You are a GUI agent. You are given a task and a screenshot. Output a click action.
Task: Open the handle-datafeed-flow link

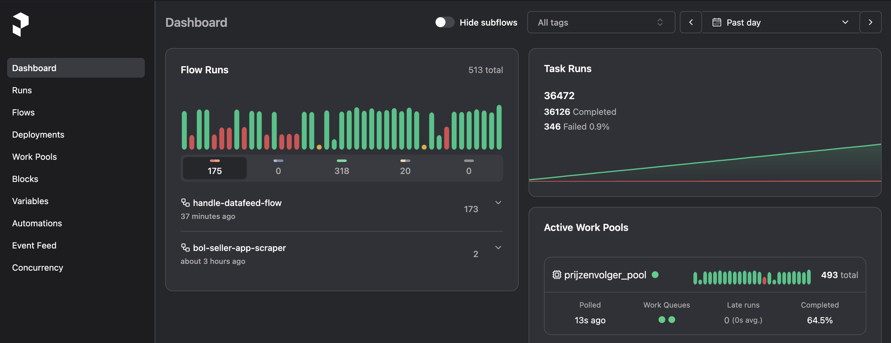pyautogui.click(x=237, y=203)
